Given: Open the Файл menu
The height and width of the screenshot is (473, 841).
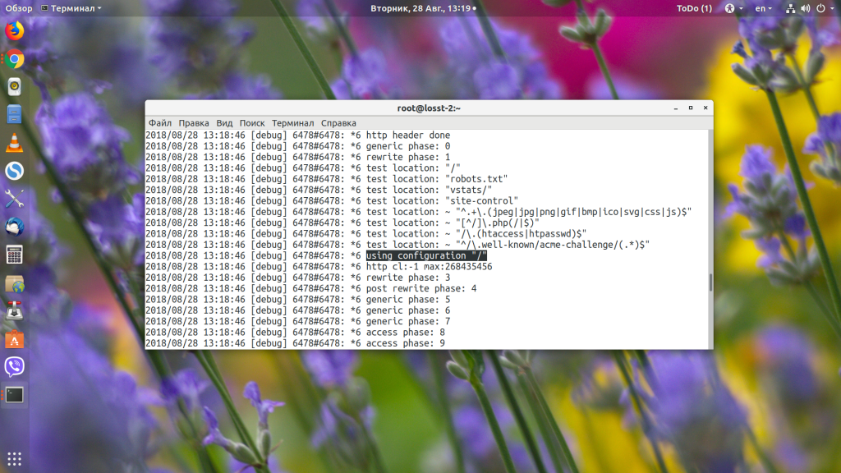Looking at the screenshot, I should (160, 123).
